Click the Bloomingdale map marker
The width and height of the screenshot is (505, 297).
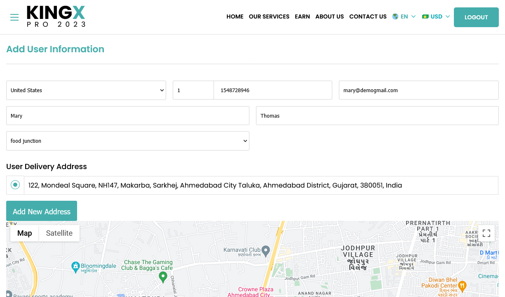75,267
